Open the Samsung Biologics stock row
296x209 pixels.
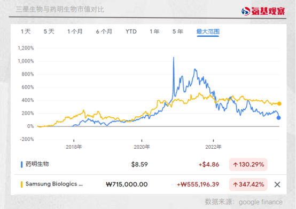tap(151, 184)
